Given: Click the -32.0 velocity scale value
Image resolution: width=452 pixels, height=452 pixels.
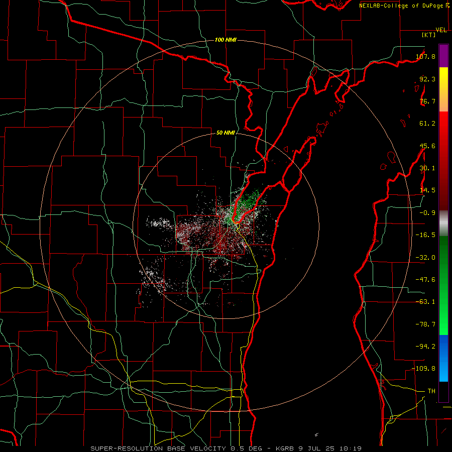Looking at the screenshot, I should [425, 258].
